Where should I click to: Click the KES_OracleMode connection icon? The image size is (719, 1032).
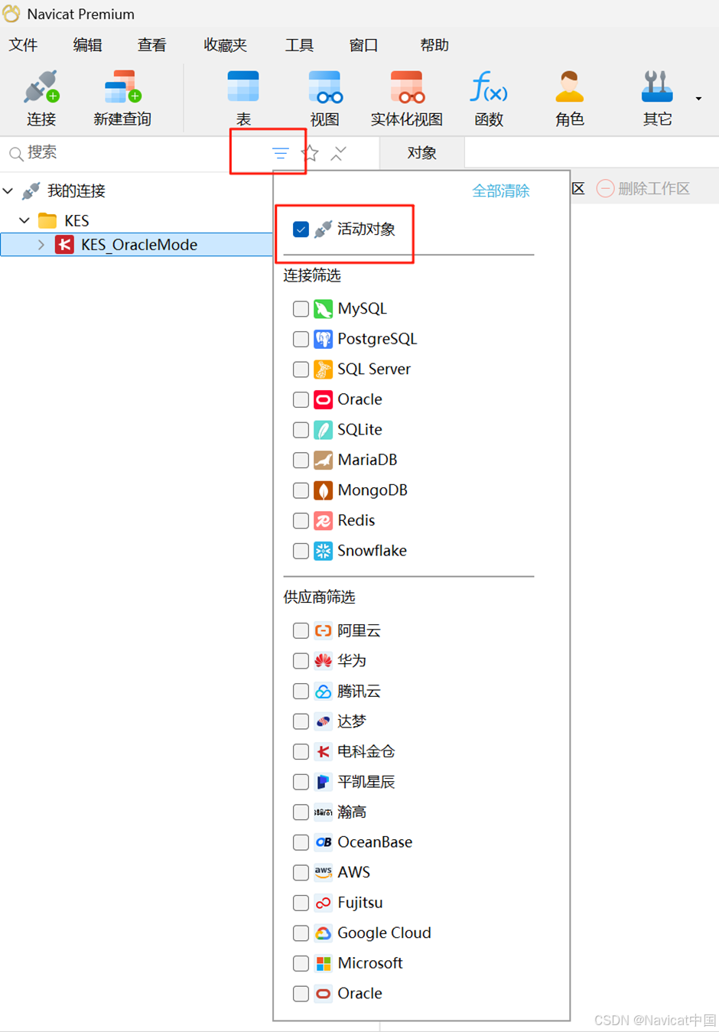65,245
